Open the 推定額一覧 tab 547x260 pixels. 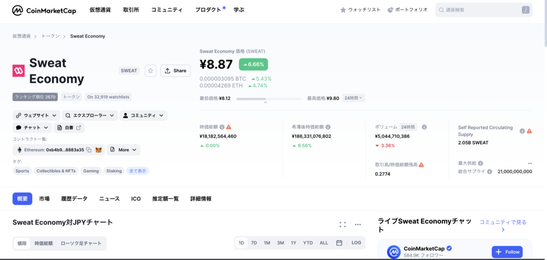pos(166,199)
